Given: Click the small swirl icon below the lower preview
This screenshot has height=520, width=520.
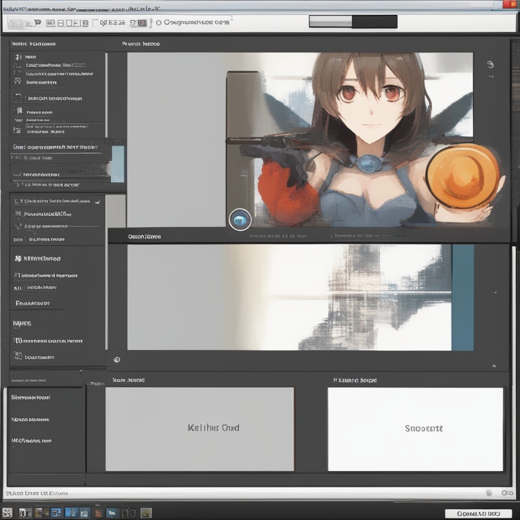Looking at the screenshot, I should coord(116,360).
